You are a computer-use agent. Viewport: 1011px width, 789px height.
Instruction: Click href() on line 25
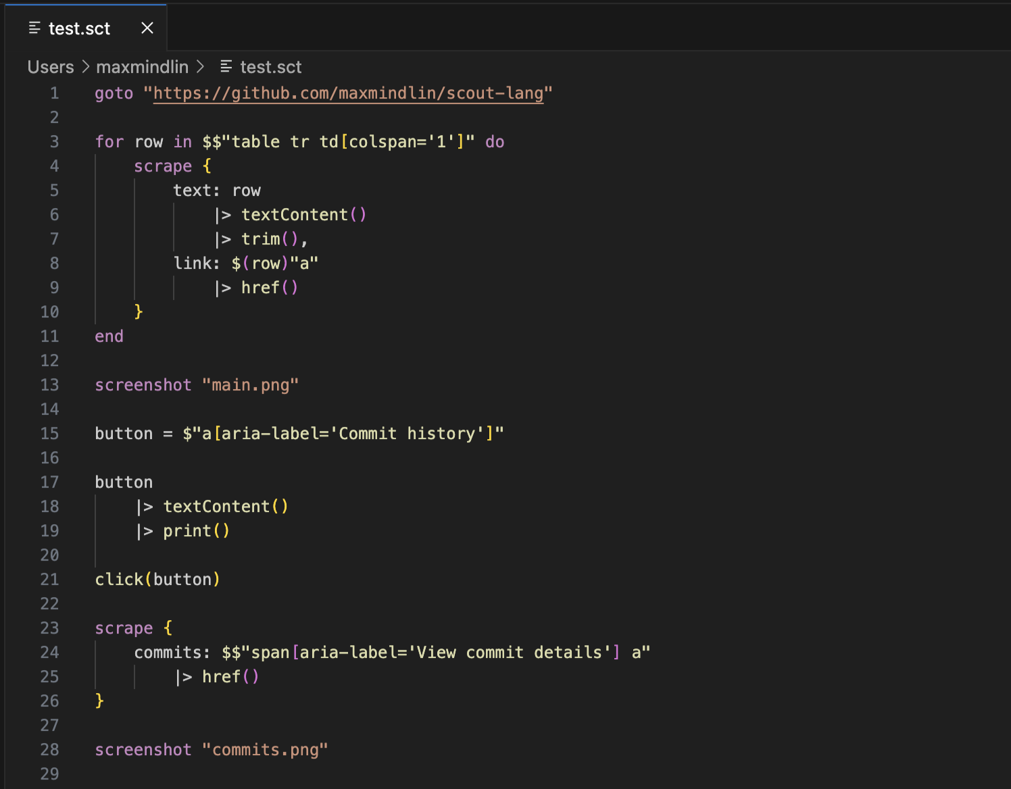tap(230, 677)
